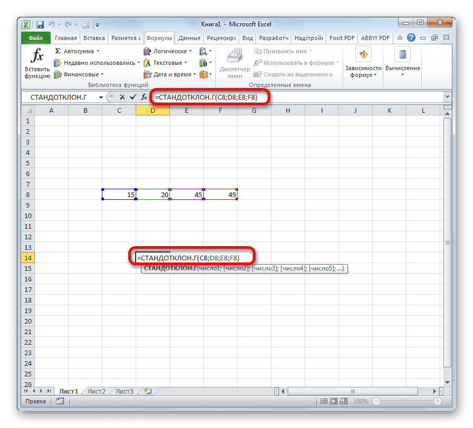Click Создать из выделенного
Image resolution: width=473 pixels, height=428 pixels.
click(x=296, y=74)
